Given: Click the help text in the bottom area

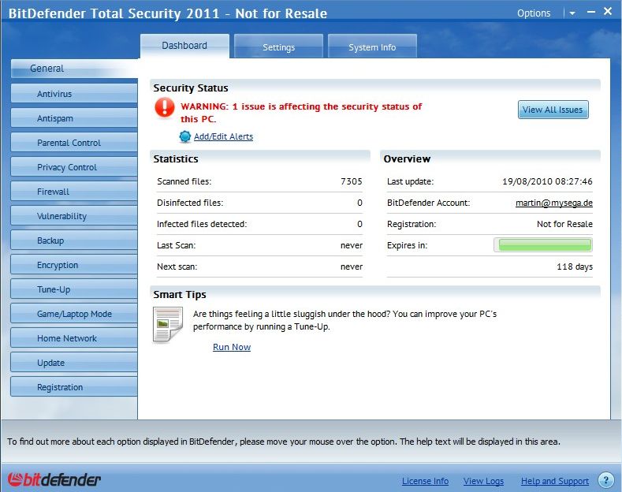Looking at the screenshot, I should [284, 442].
